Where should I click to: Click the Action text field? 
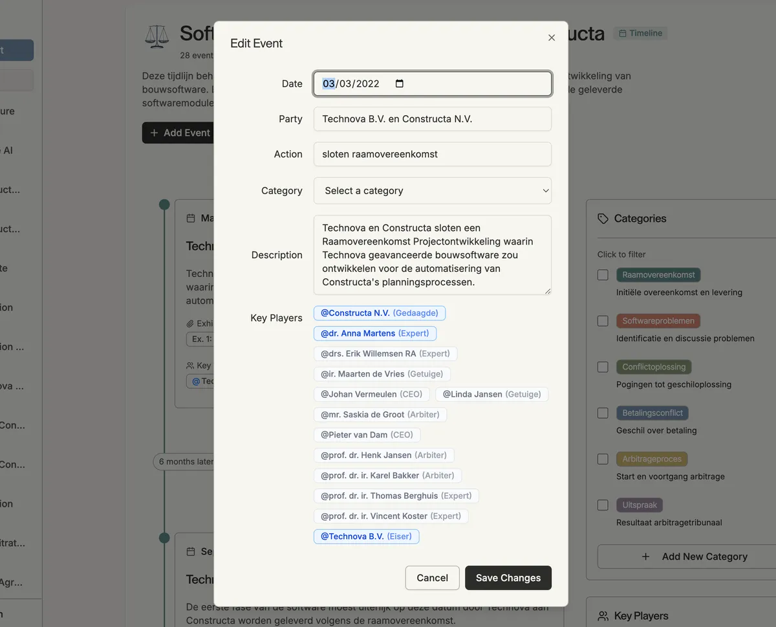(x=433, y=154)
